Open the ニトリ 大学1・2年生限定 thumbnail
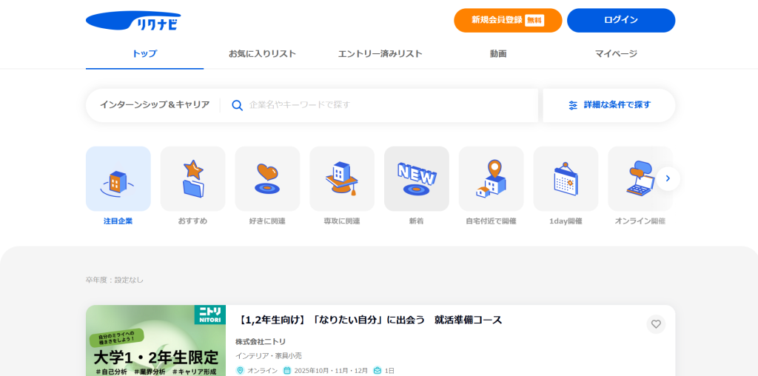Image resolution: width=758 pixels, height=376 pixels. click(x=155, y=340)
